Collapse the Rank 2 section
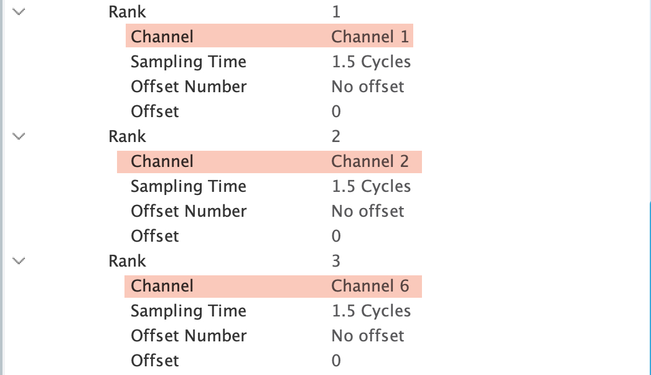The width and height of the screenshot is (651, 375). point(18,135)
